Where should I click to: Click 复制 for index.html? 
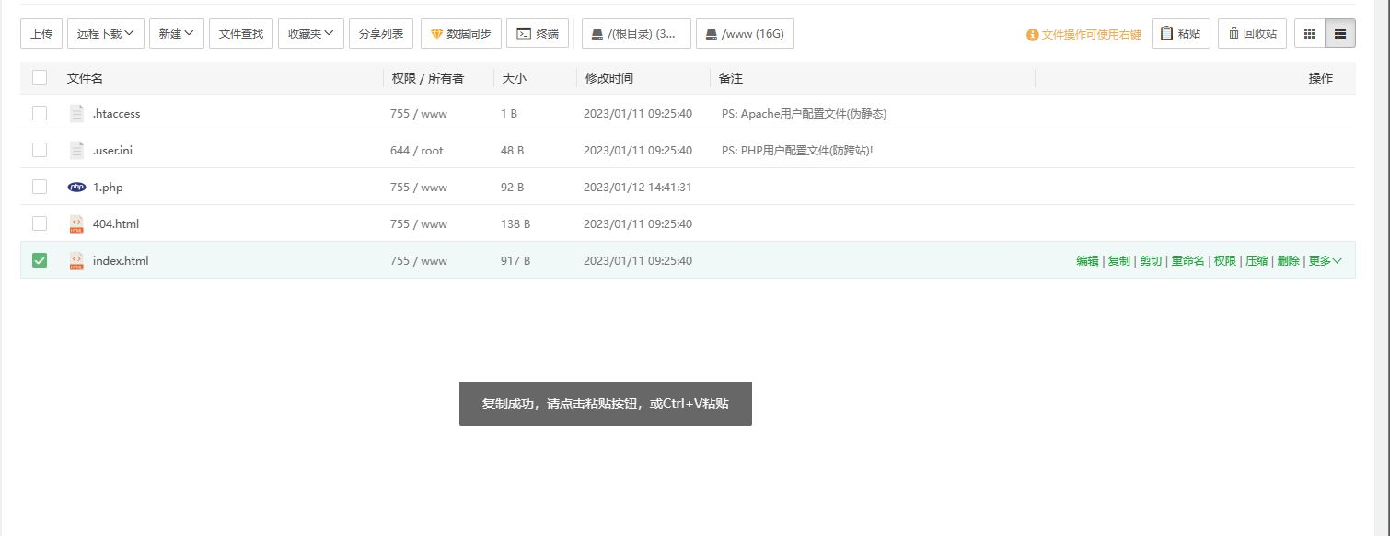tap(1118, 261)
